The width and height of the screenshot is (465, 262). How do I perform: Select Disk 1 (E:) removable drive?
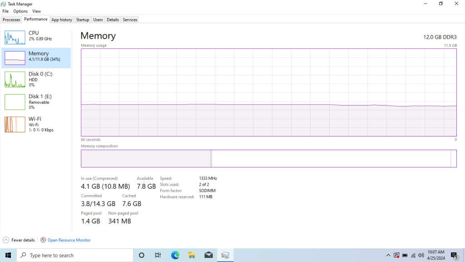[x=36, y=101]
